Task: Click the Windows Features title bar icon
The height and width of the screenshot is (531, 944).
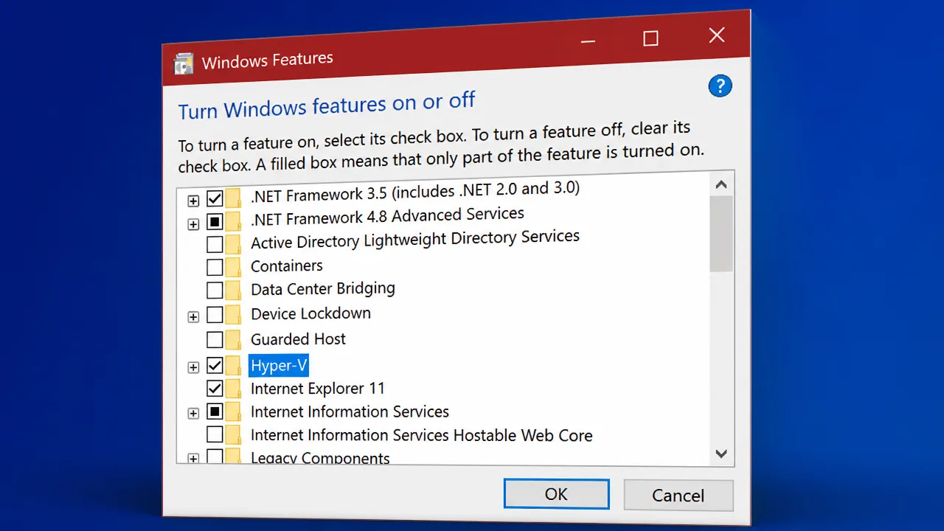Action: click(184, 63)
